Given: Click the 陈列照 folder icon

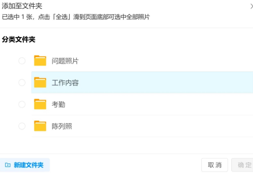Looking at the screenshot, I should click(x=40, y=126).
